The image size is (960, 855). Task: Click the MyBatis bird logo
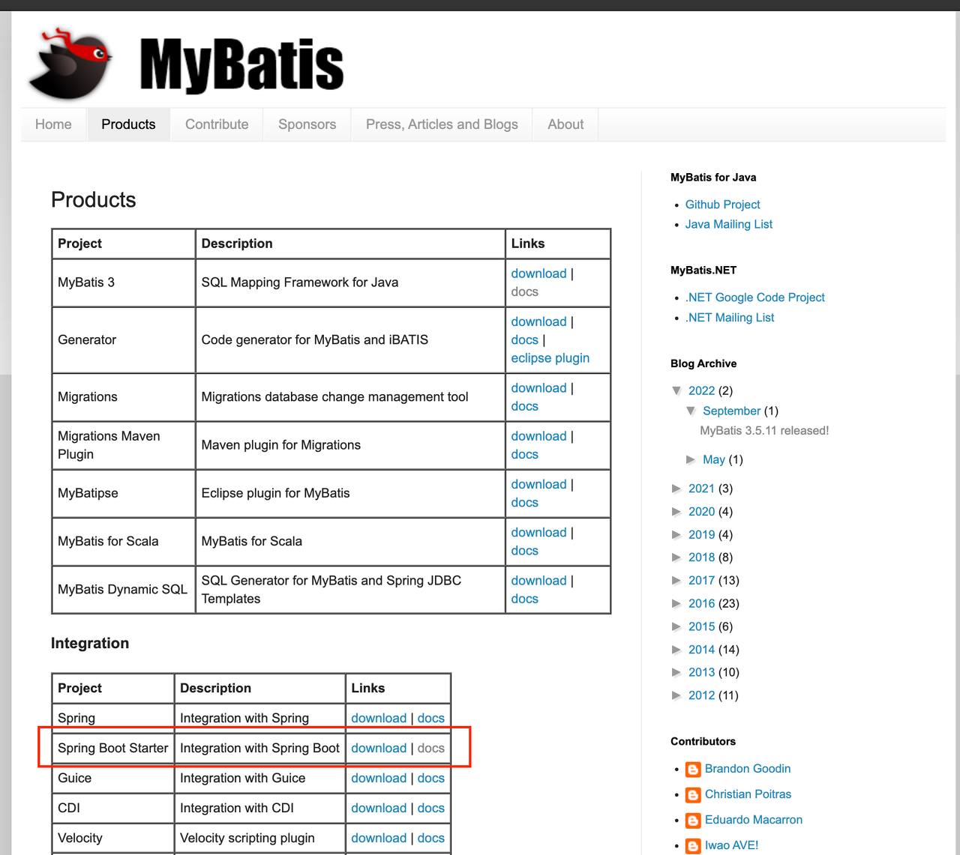pyautogui.click(x=70, y=64)
